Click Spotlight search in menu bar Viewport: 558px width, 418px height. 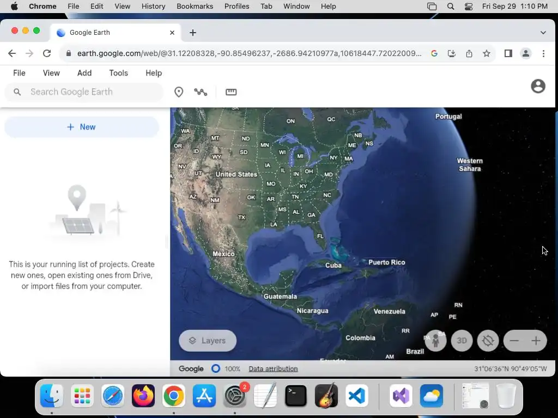(451, 7)
